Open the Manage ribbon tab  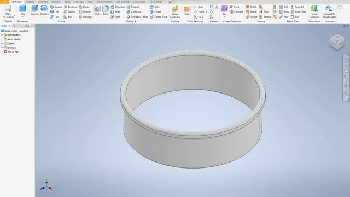pos(79,2)
